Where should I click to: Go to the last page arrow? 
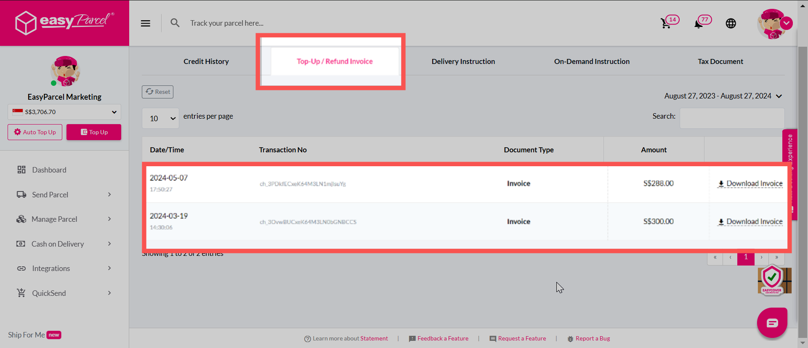(776, 258)
